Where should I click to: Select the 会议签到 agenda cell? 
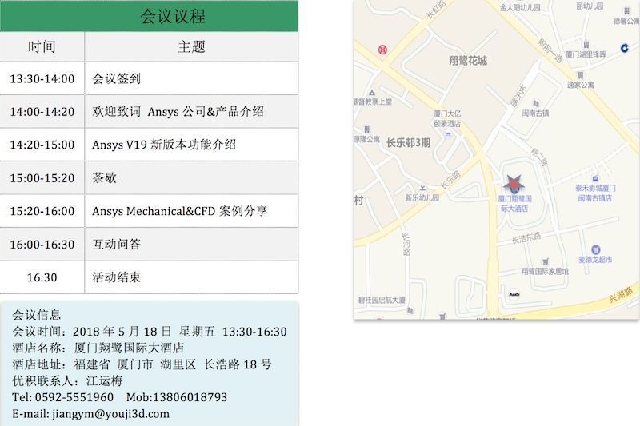tap(191, 78)
